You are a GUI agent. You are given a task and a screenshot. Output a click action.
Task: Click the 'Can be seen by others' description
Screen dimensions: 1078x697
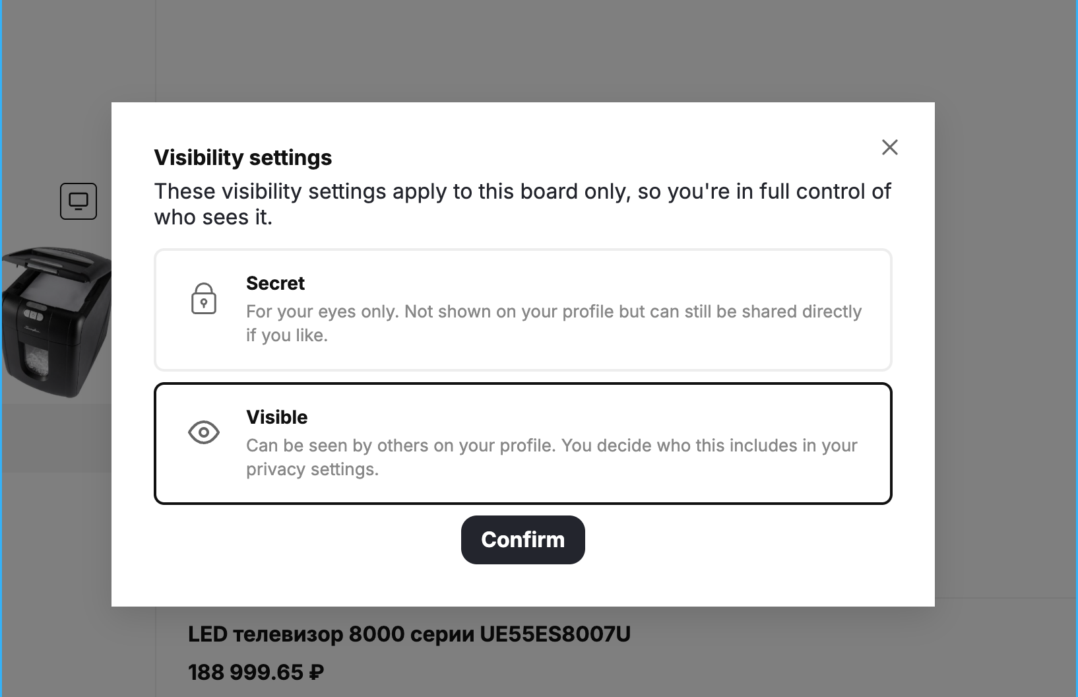[552, 457]
